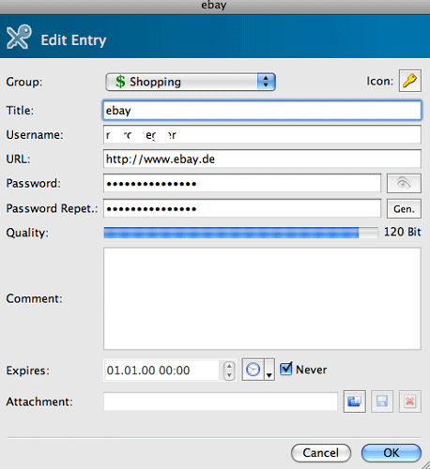Decrease expiry date with stepper down arrow

click(x=229, y=374)
